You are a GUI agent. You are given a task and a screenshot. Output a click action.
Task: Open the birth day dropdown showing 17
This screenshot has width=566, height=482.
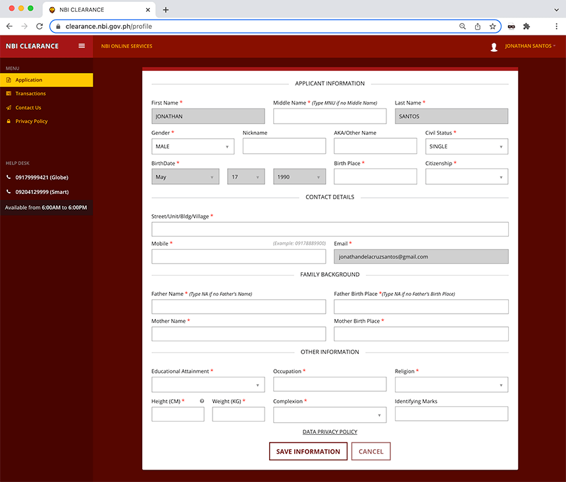(246, 177)
